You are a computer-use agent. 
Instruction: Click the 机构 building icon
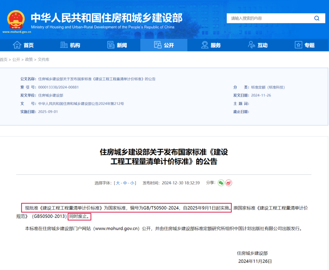click(64, 45)
